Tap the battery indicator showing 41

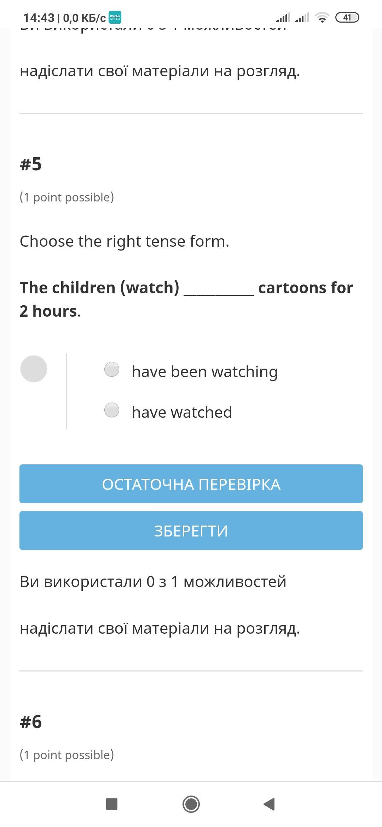(347, 17)
